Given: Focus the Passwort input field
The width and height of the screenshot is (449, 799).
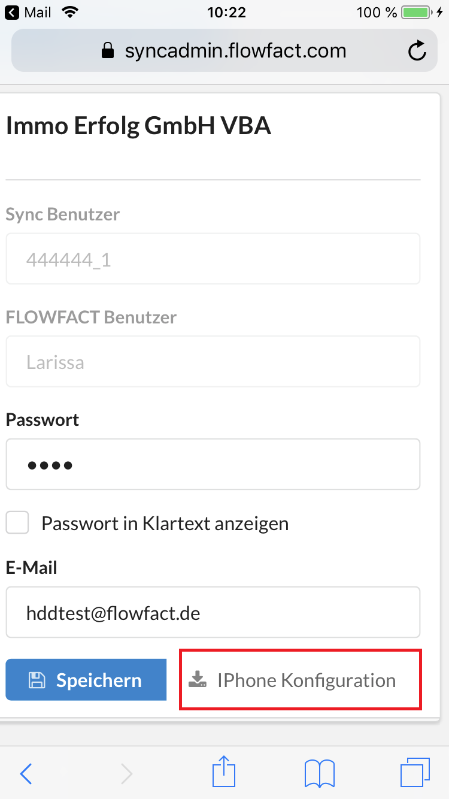Looking at the screenshot, I should point(213,464).
